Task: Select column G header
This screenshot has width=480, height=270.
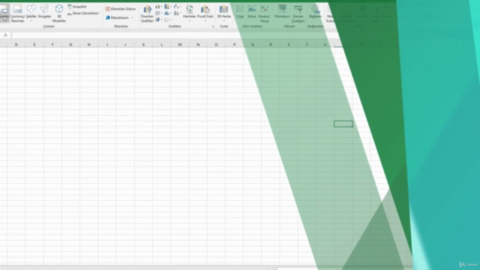Action: point(70,45)
